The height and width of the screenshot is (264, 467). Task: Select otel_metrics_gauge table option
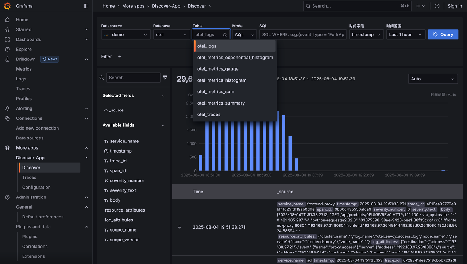[235, 69]
